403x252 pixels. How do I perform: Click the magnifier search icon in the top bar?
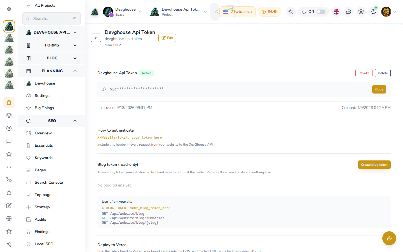[x=217, y=12]
